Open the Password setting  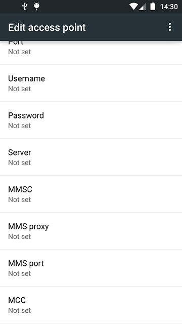pos(91,120)
